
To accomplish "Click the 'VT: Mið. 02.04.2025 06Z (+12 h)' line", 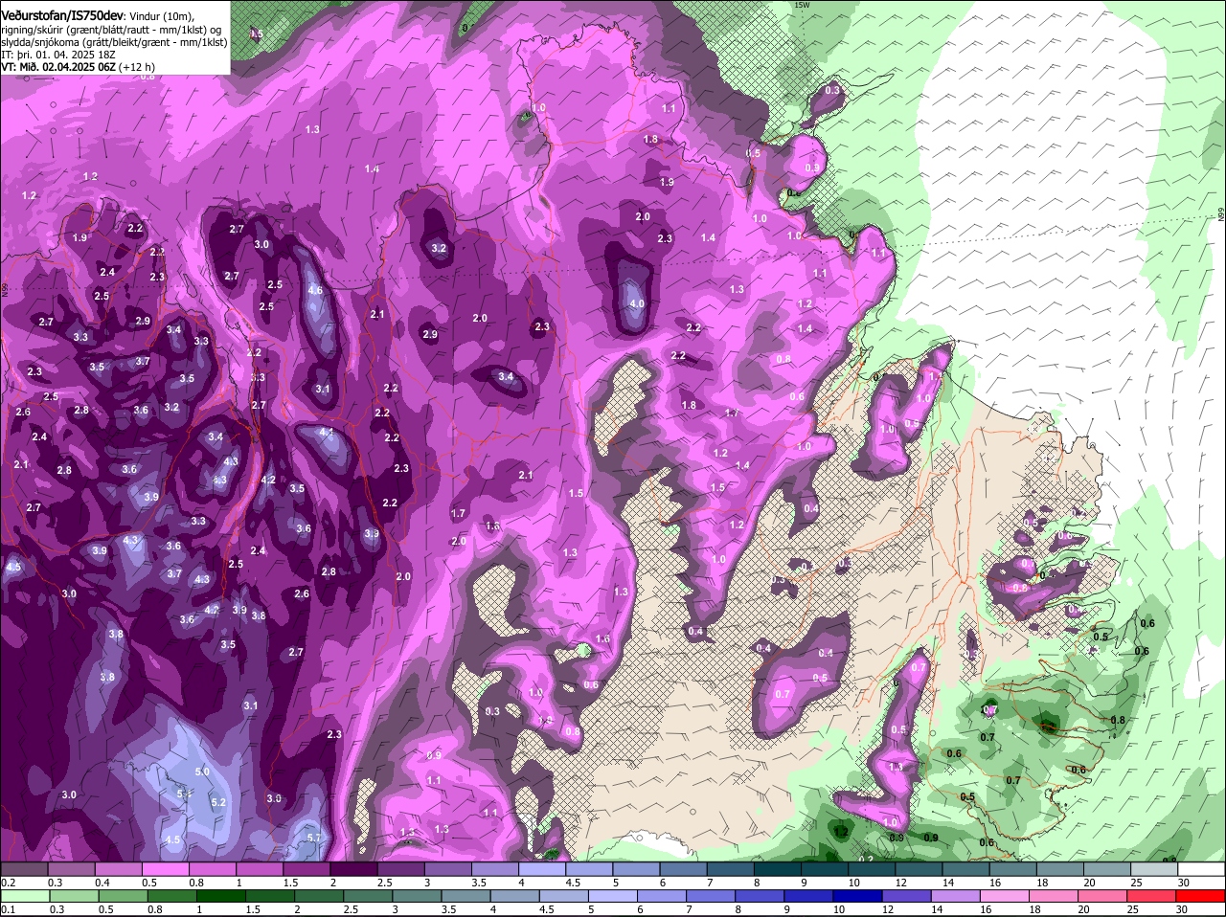I will coord(78,67).
